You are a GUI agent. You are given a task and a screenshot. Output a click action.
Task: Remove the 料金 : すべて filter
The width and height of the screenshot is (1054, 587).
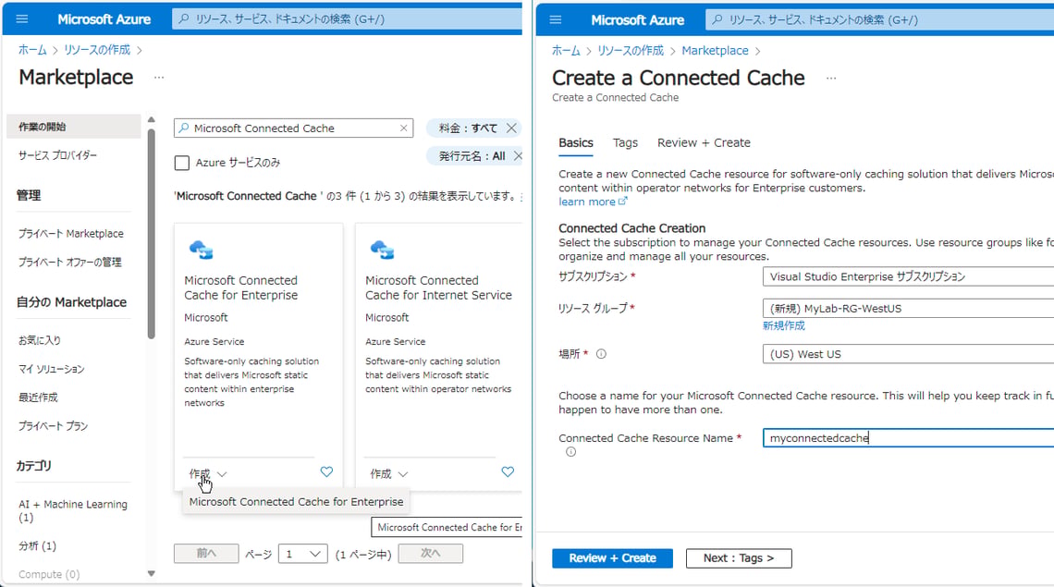click(511, 128)
